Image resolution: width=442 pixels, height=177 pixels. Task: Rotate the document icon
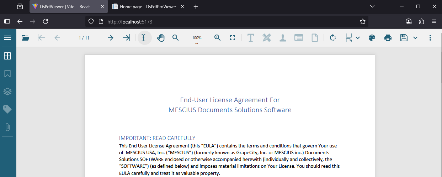pyautogui.click(x=333, y=38)
